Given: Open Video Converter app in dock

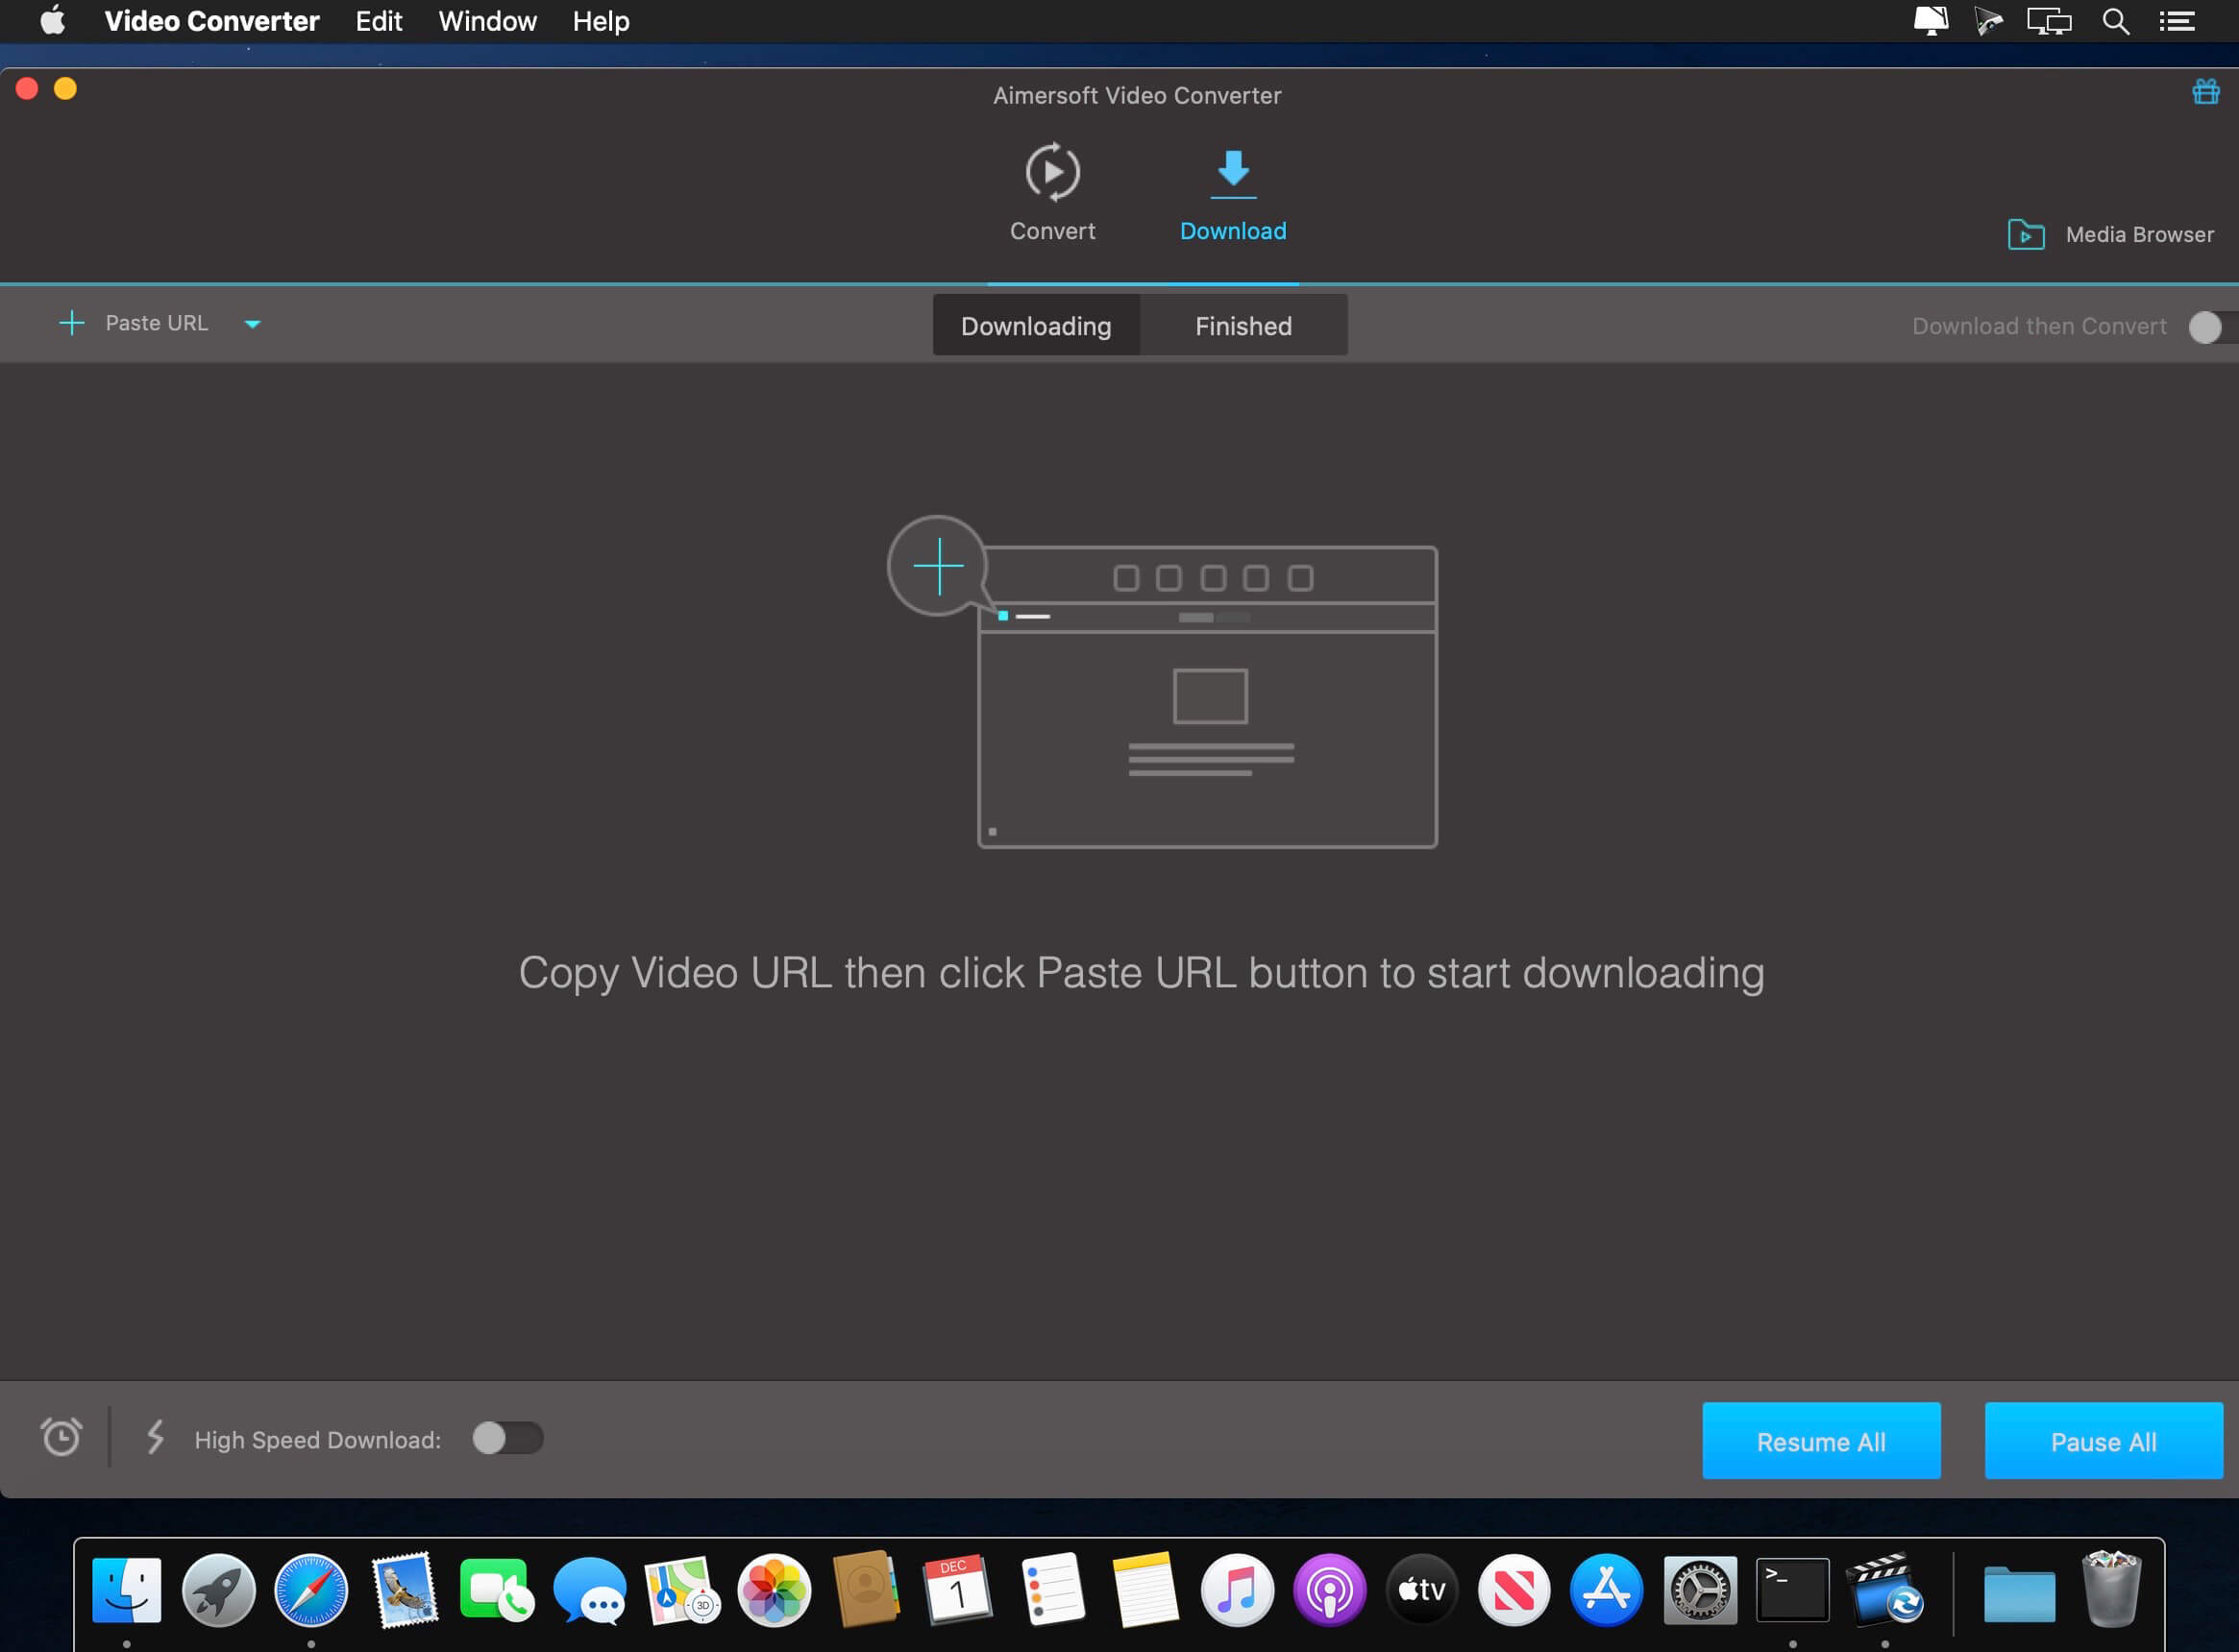Looking at the screenshot, I should point(1884,1588).
